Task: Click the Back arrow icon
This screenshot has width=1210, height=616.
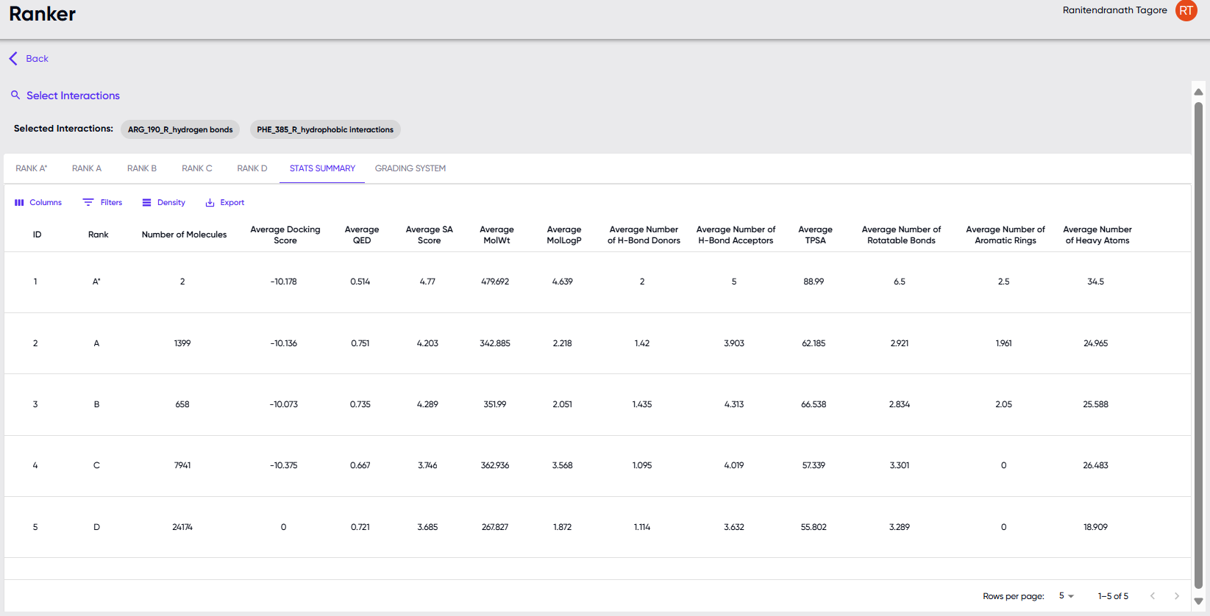Action: click(x=13, y=59)
